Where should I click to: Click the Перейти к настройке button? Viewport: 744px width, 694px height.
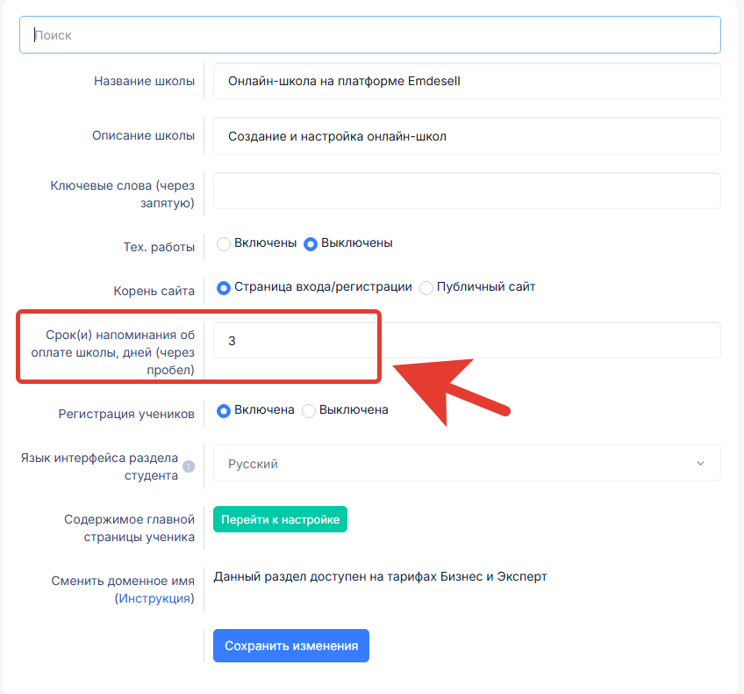click(x=280, y=519)
